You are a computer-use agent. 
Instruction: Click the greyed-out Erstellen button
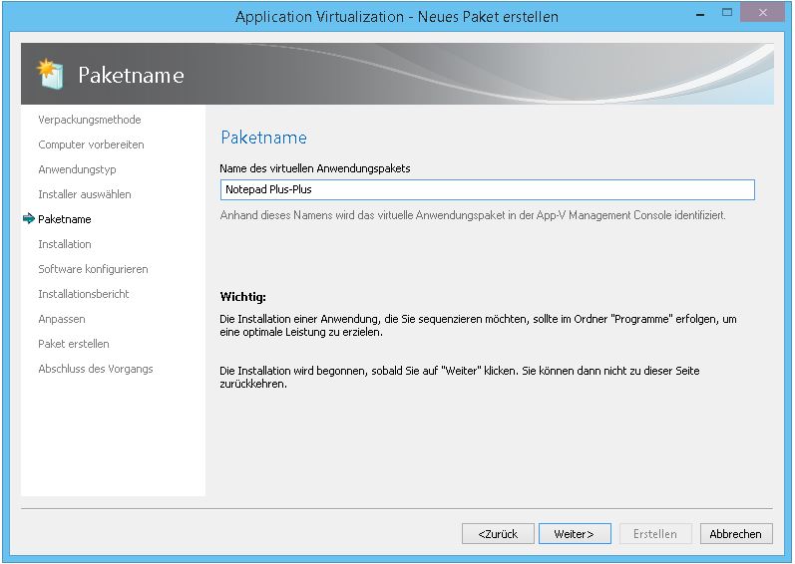[x=655, y=534]
